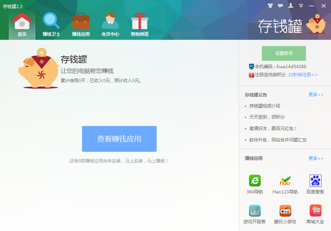This screenshot has height=231, width=331.
Task: Click the 查看赚钱应用 button
Action: click(119, 139)
